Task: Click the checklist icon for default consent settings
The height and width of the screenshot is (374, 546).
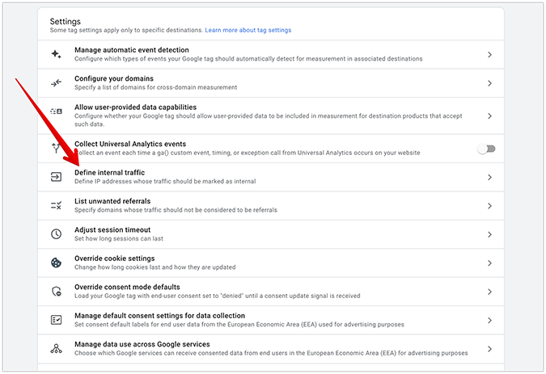Action: [x=56, y=320]
